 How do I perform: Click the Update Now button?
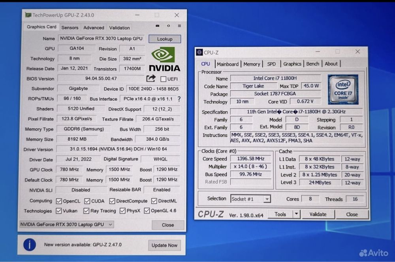coord(164,245)
